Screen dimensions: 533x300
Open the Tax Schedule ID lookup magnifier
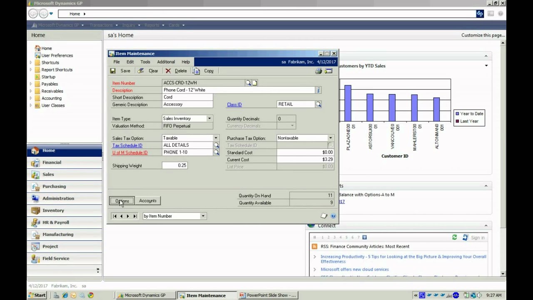(x=216, y=145)
